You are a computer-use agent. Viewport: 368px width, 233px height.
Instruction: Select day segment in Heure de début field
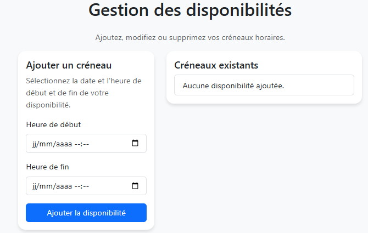35,144
